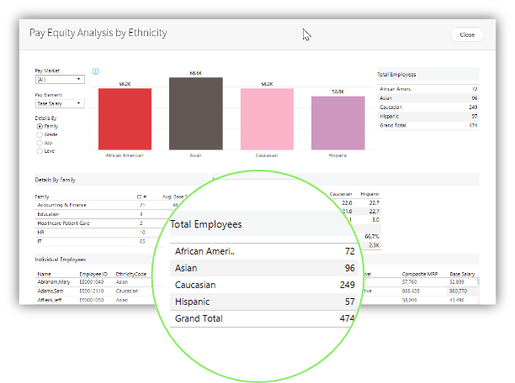Click the info icon above the chart

pyautogui.click(x=96, y=71)
